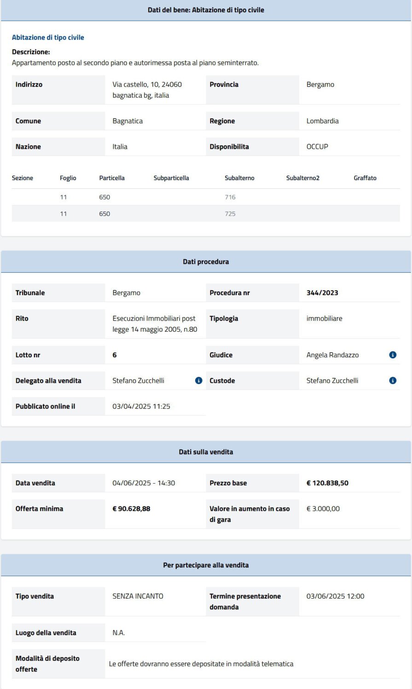Click the 'Offerta minima' field label
Image resolution: width=412 pixels, height=689 pixels.
tap(40, 509)
